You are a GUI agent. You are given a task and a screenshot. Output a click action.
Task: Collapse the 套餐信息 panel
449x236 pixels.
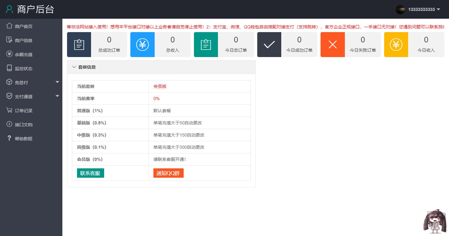[74, 67]
